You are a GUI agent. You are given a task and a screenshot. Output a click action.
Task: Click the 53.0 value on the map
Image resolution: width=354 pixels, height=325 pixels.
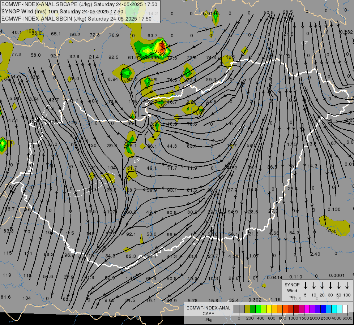[x=151, y=234]
